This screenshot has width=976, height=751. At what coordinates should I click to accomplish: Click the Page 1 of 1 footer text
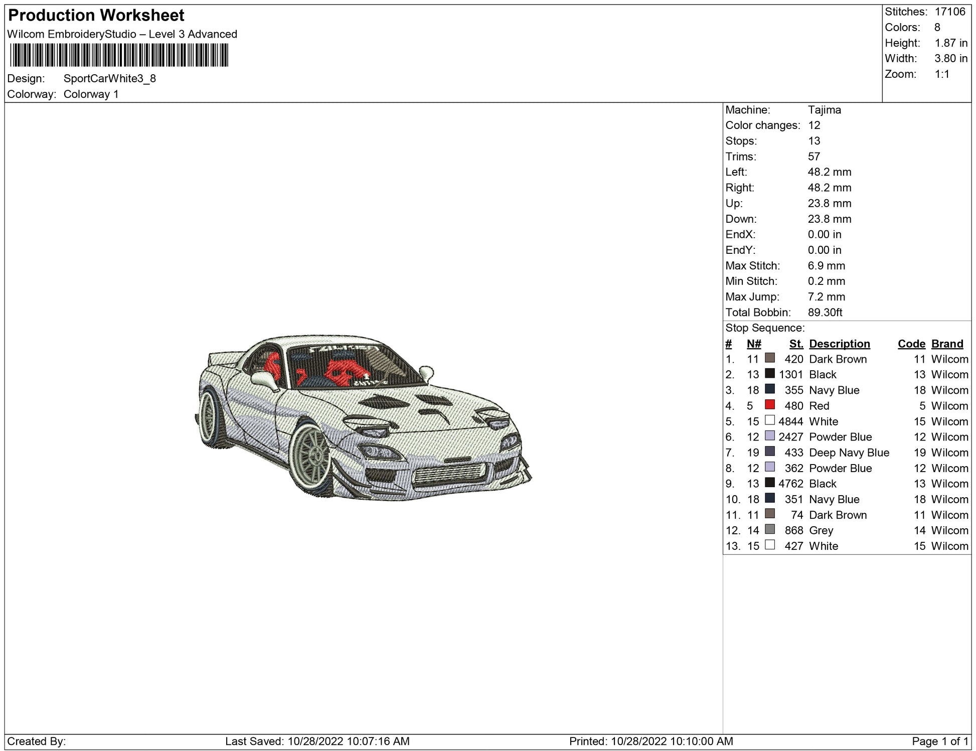point(940,741)
